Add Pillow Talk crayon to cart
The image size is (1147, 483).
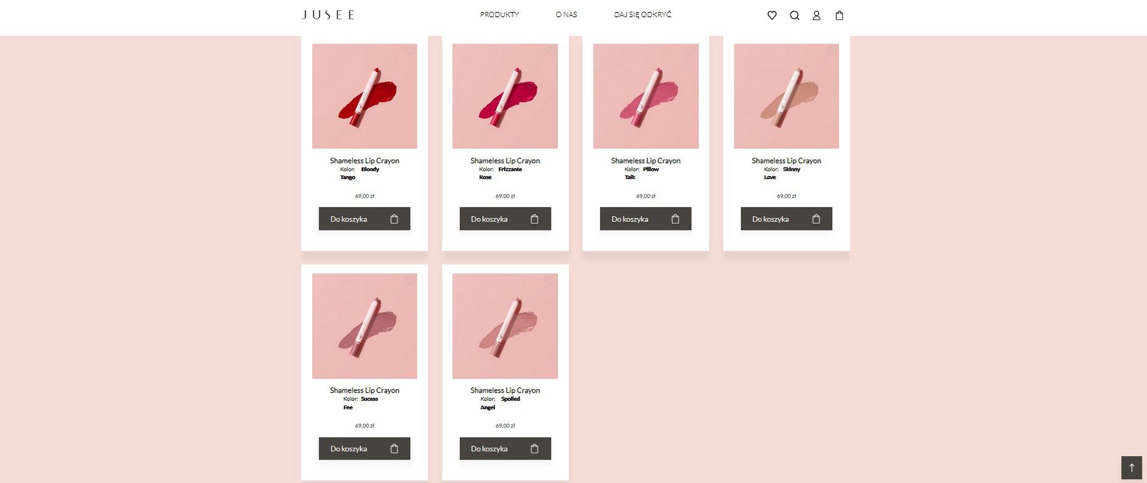(646, 219)
